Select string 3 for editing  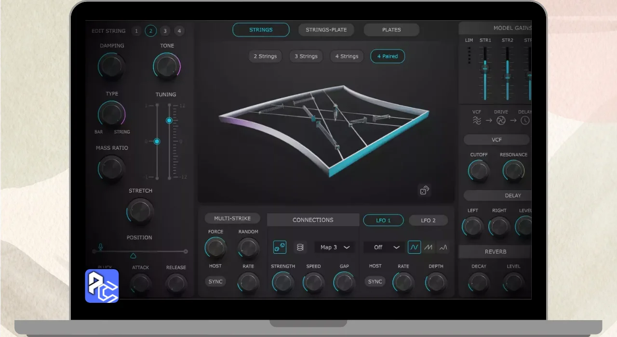(x=165, y=31)
